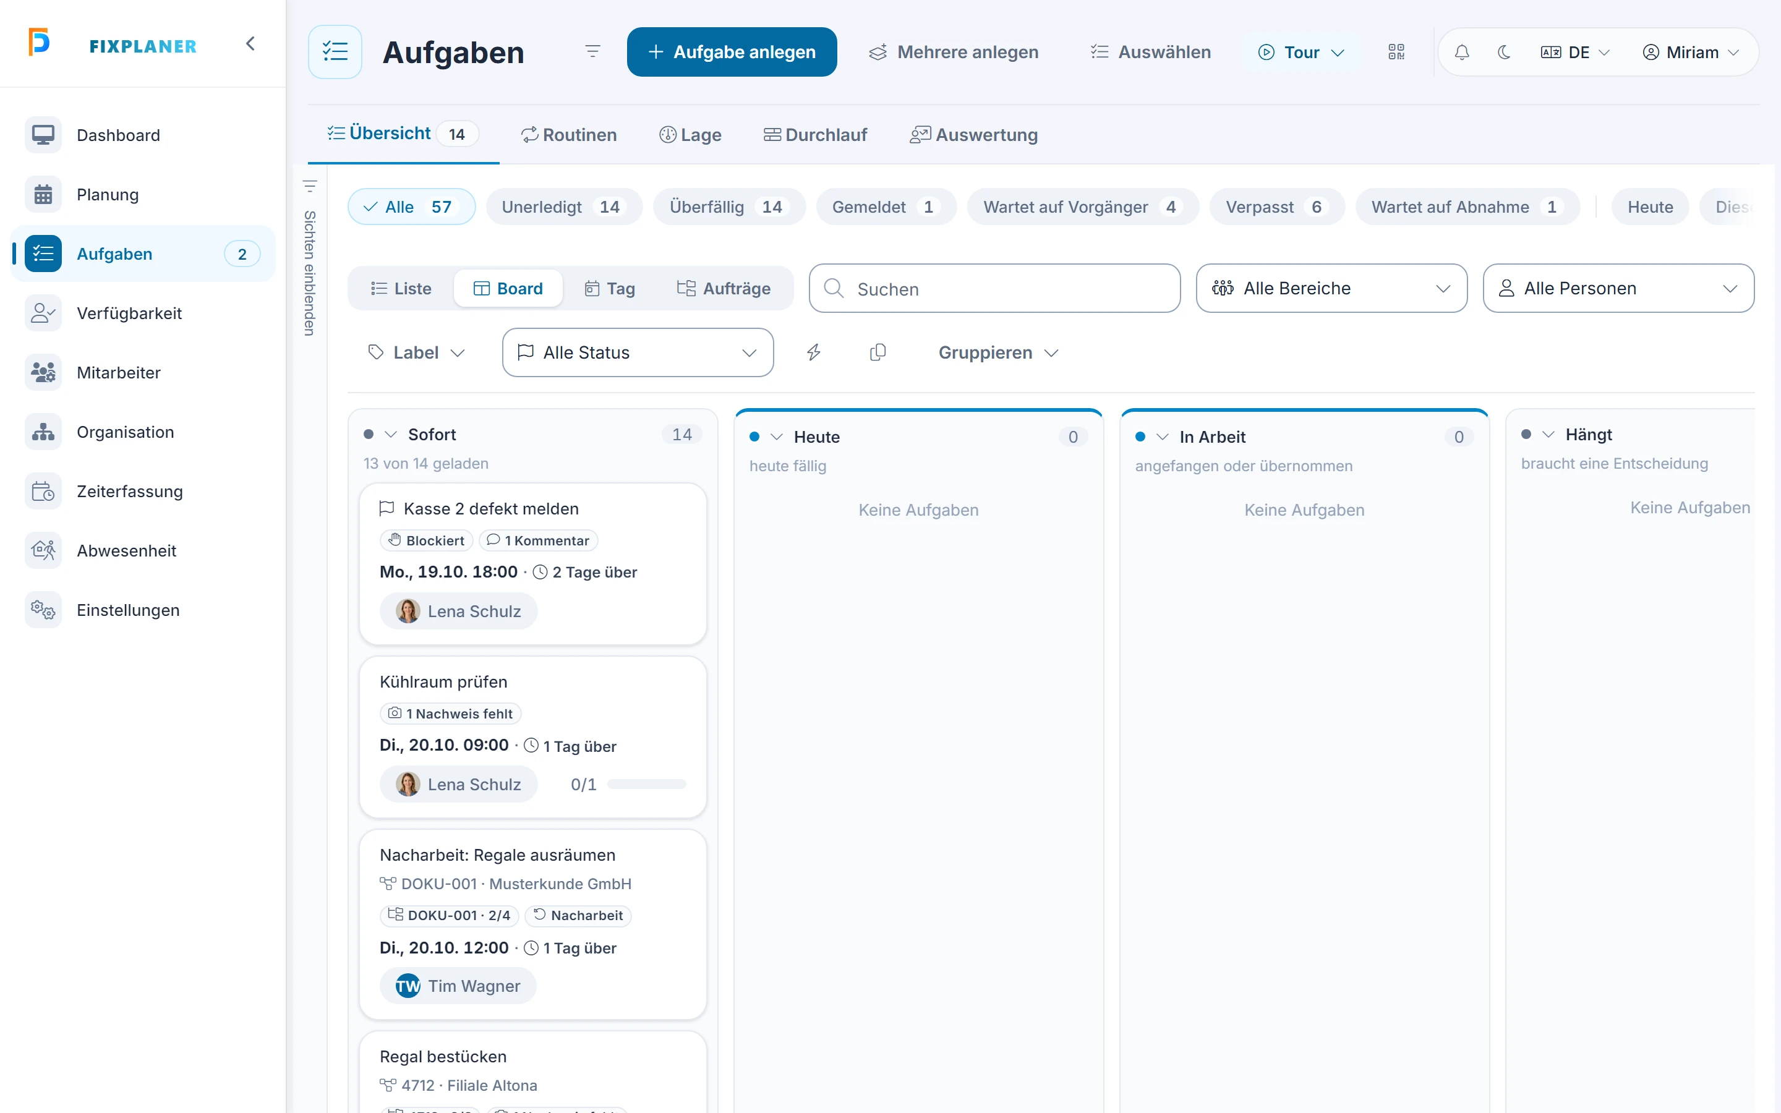Open the filter icon next to Aufgaben title

[592, 51]
